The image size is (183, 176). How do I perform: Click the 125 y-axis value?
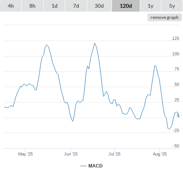pyautogui.click(x=176, y=38)
